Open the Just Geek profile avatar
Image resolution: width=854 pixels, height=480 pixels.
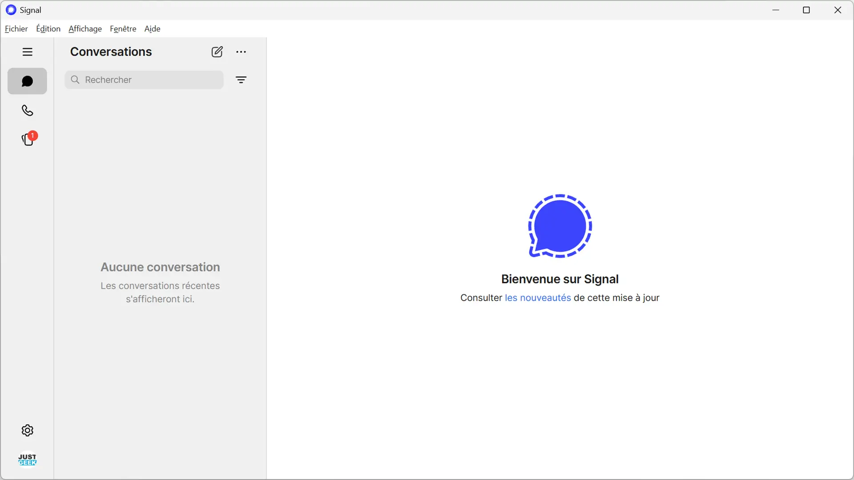pos(27,460)
